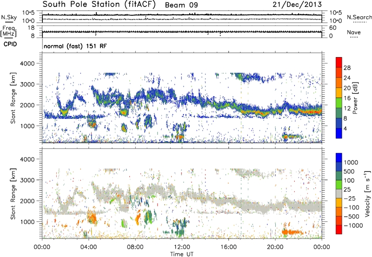The image size is (372, 257).
Task: Click the 'N.Search' legend label
Action: (359, 17)
